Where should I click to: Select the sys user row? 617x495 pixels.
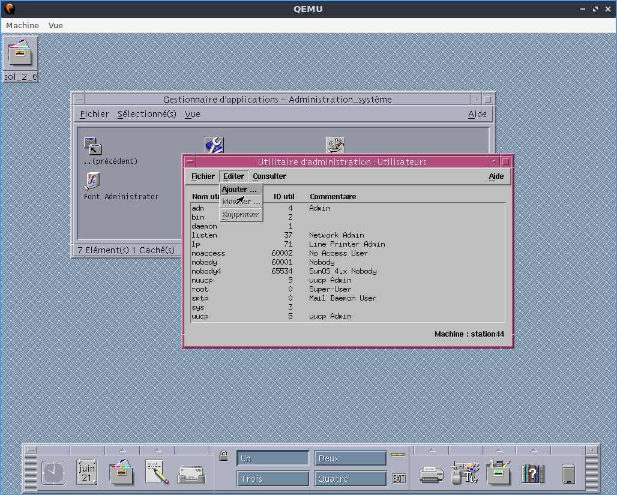(348, 307)
